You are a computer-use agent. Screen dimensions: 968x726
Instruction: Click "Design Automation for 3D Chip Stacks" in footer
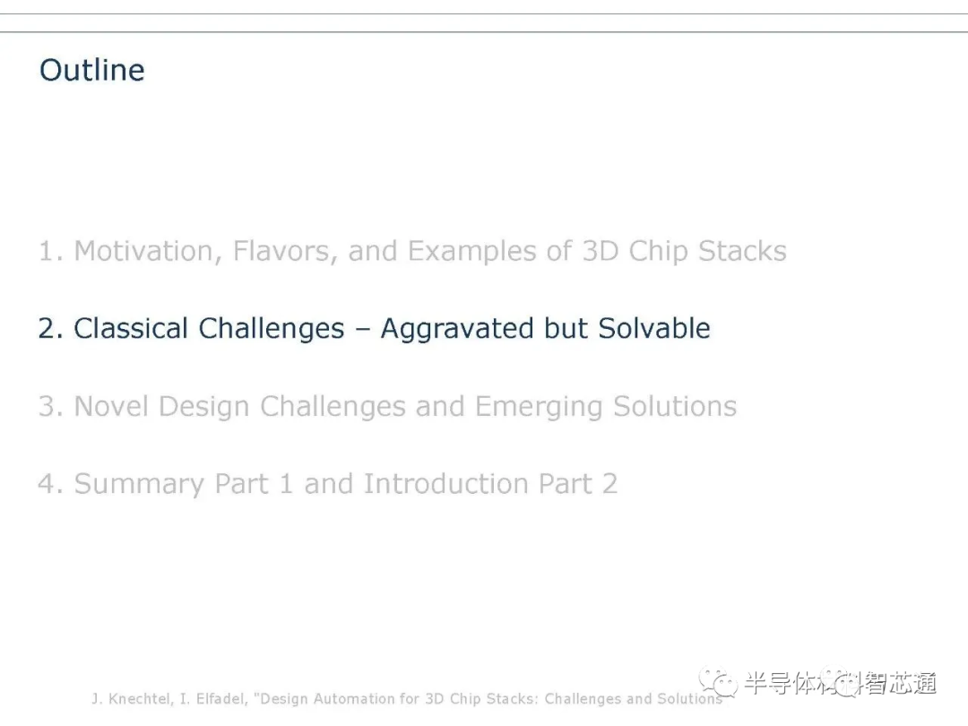[x=396, y=699]
